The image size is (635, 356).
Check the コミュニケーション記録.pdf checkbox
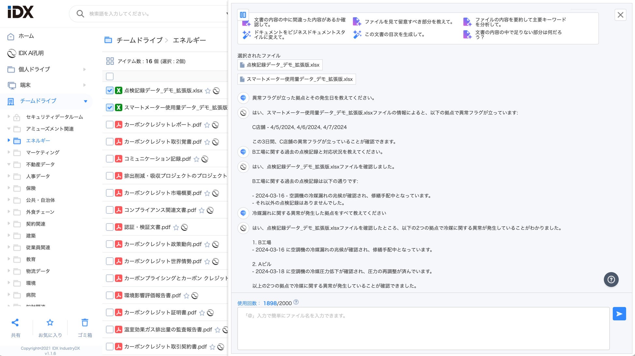pyautogui.click(x=110, y=159)
